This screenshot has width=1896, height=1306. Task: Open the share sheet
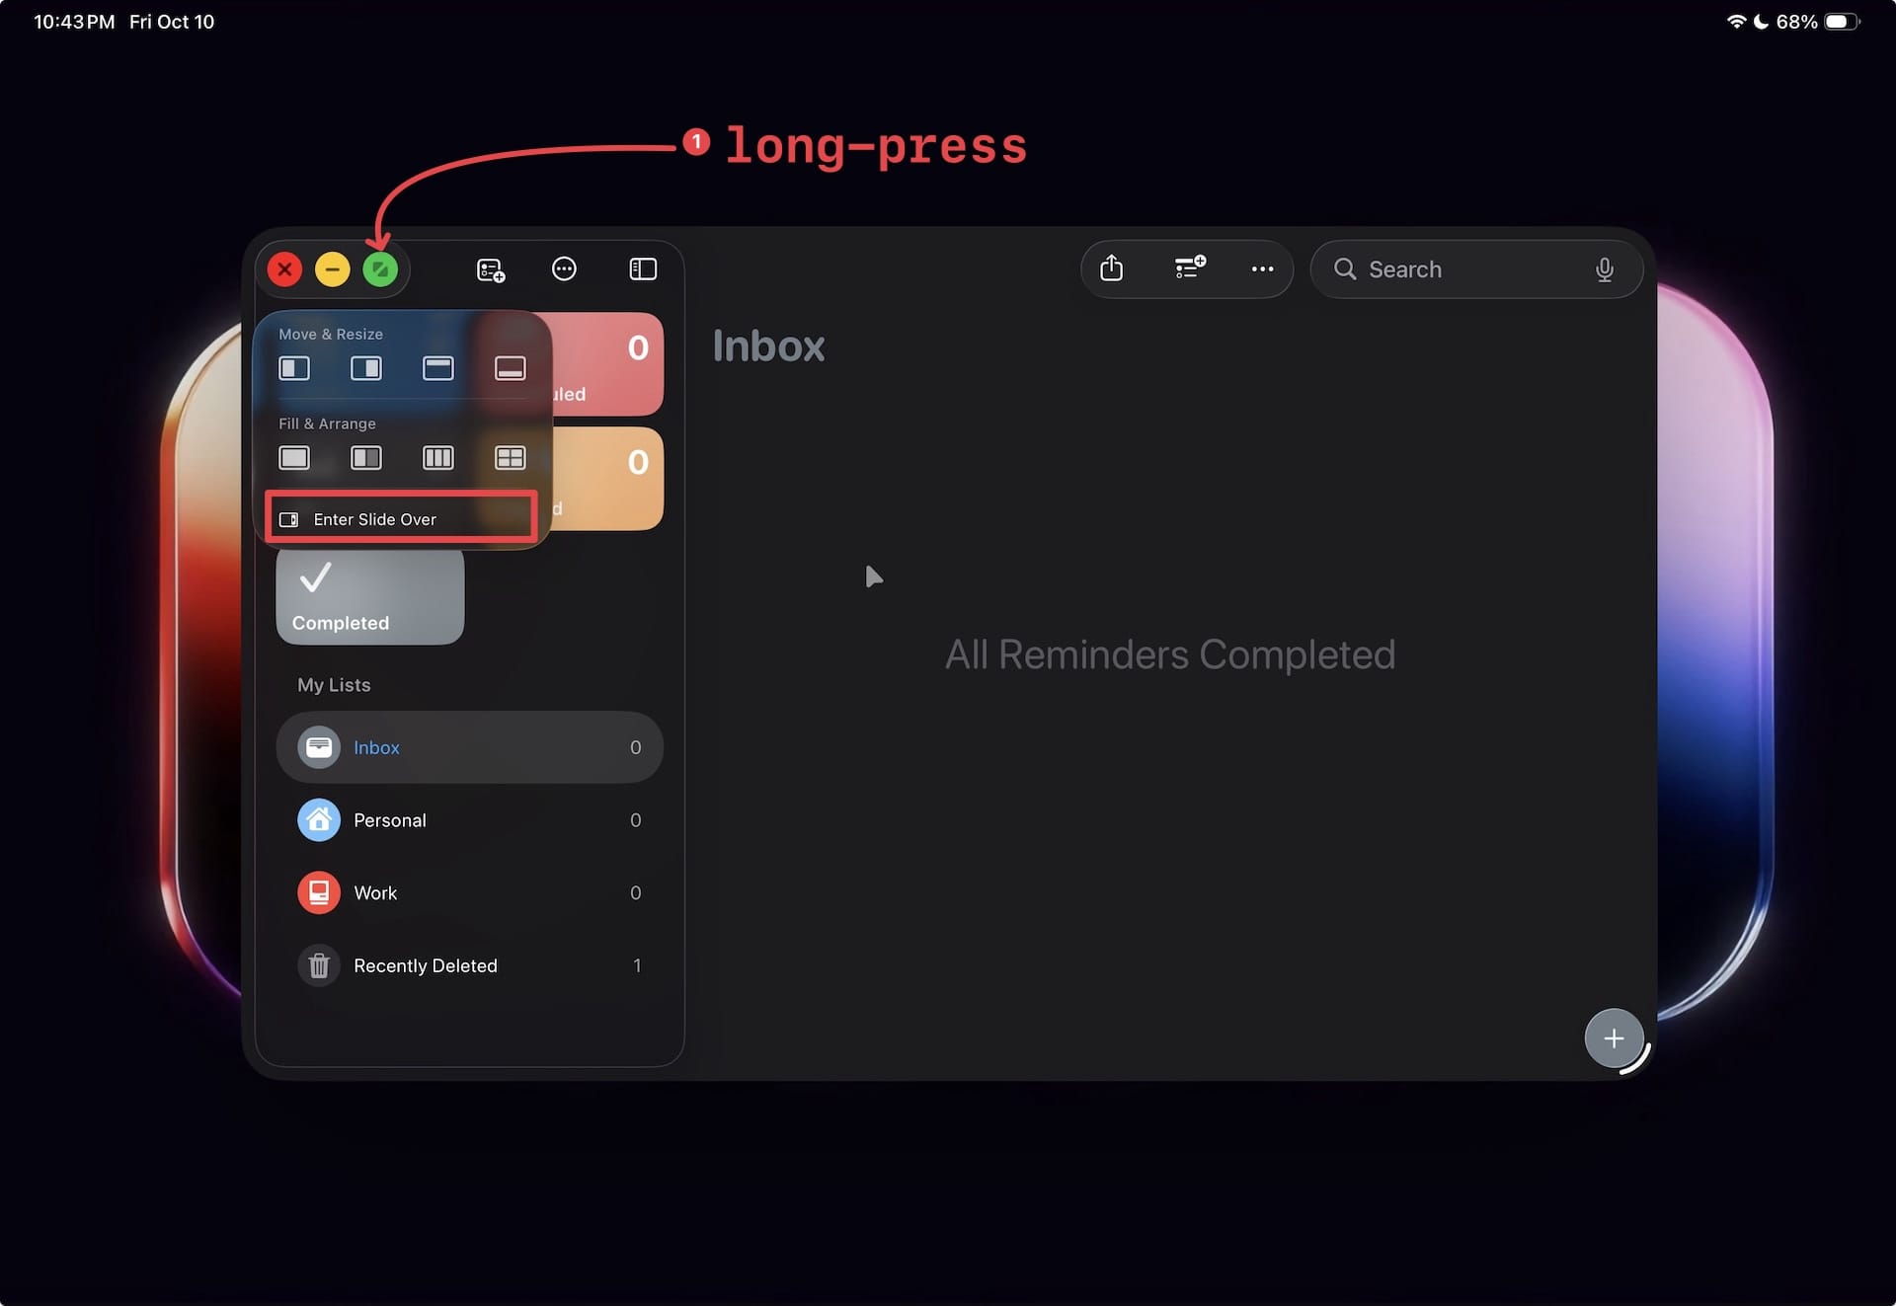1113,269
